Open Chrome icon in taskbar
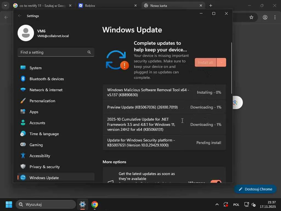281x211 pixels. click(95, 204)
